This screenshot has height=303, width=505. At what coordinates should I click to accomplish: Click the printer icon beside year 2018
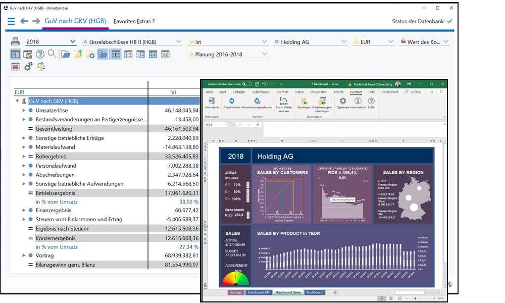[x=15, y=41]
